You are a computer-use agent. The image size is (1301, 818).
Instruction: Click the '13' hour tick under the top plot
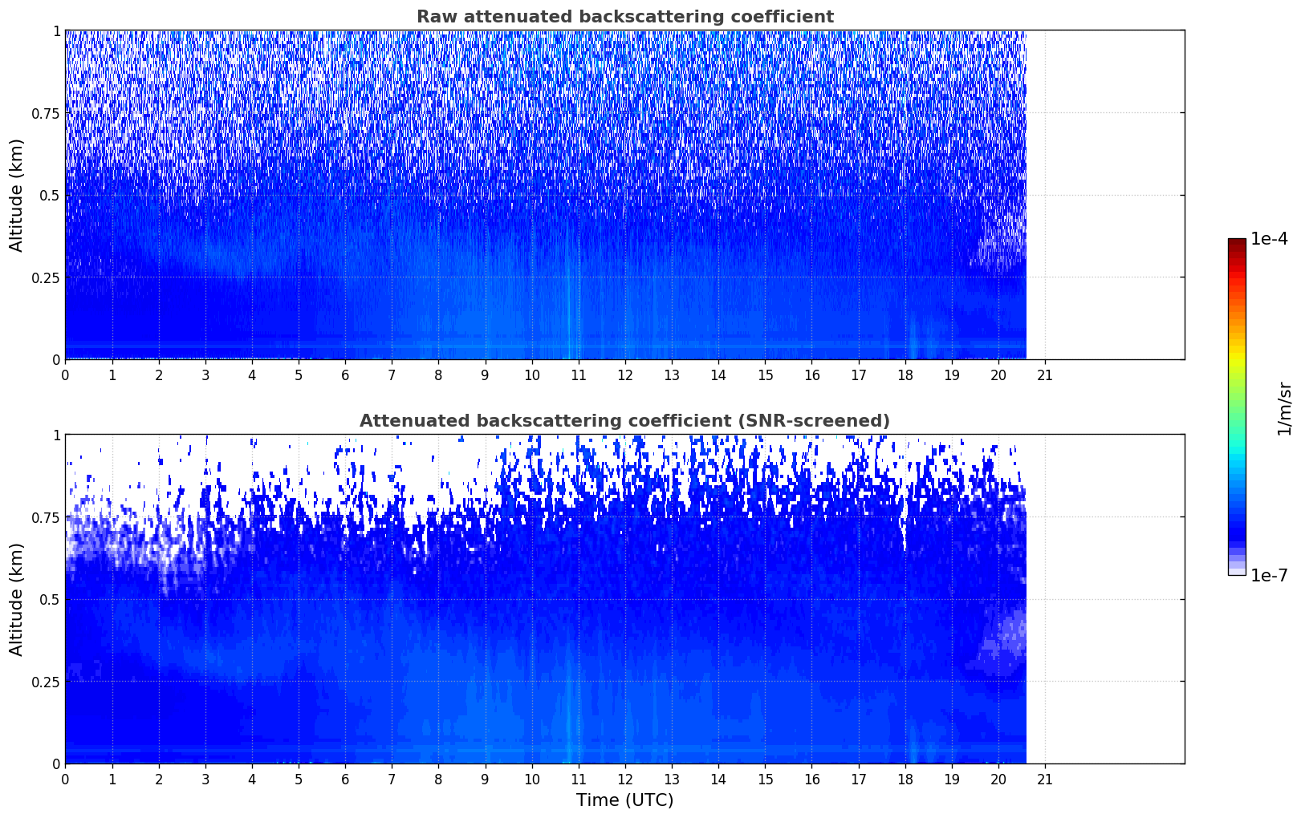[x=672, y=375]
